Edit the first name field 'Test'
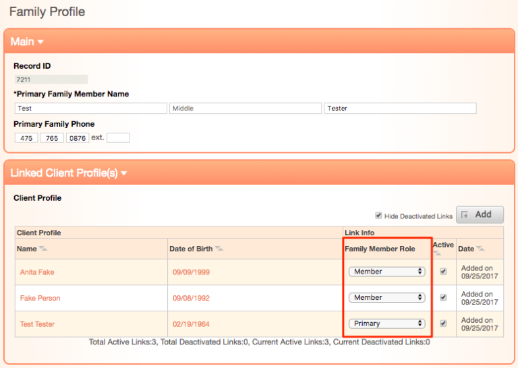This screenshot has width=518, height=368. point(91,109)
